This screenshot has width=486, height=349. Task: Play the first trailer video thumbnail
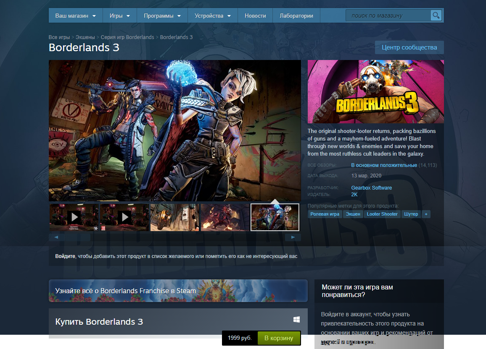[74, 217]
